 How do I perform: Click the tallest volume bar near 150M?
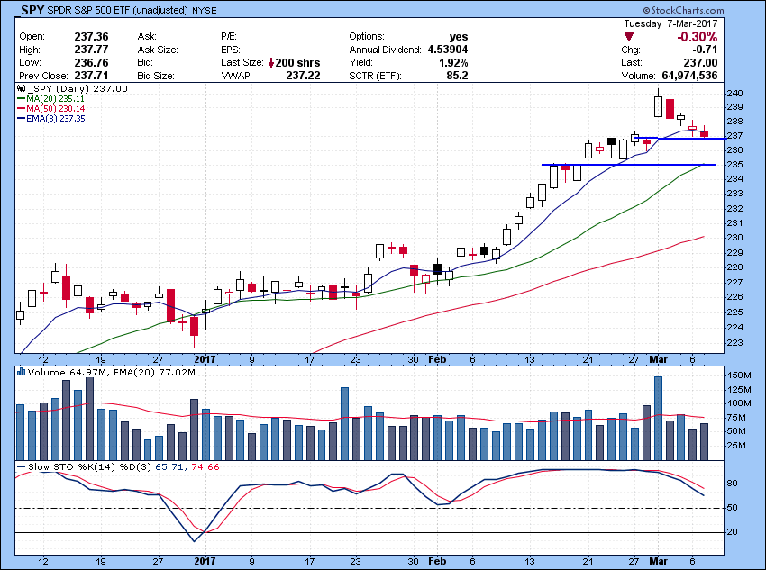point(658,418)
